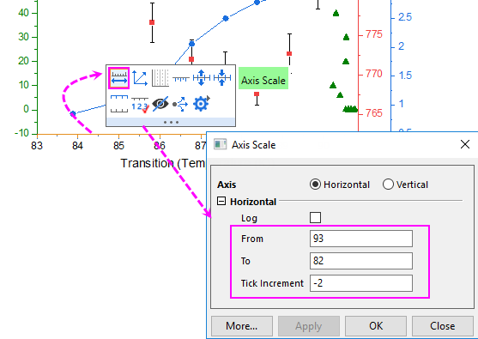Select blue circle data point near 84
The width and height of the screenshot is (478, 339).
click(73, 113)
